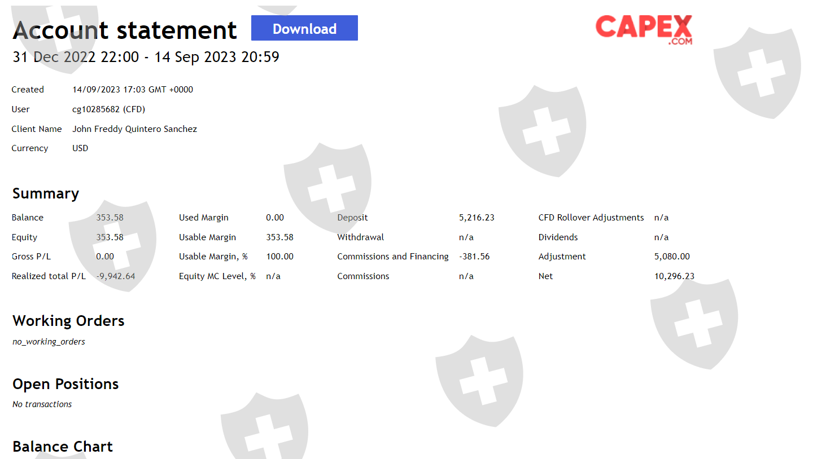
Task: Click the statement date range '31 Dec 2022 22:00 - 14 Sep 2023 20:59'
Action: [146, 57]
